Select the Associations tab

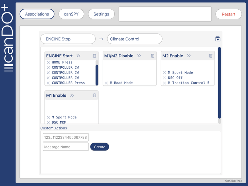pos(37,14)
